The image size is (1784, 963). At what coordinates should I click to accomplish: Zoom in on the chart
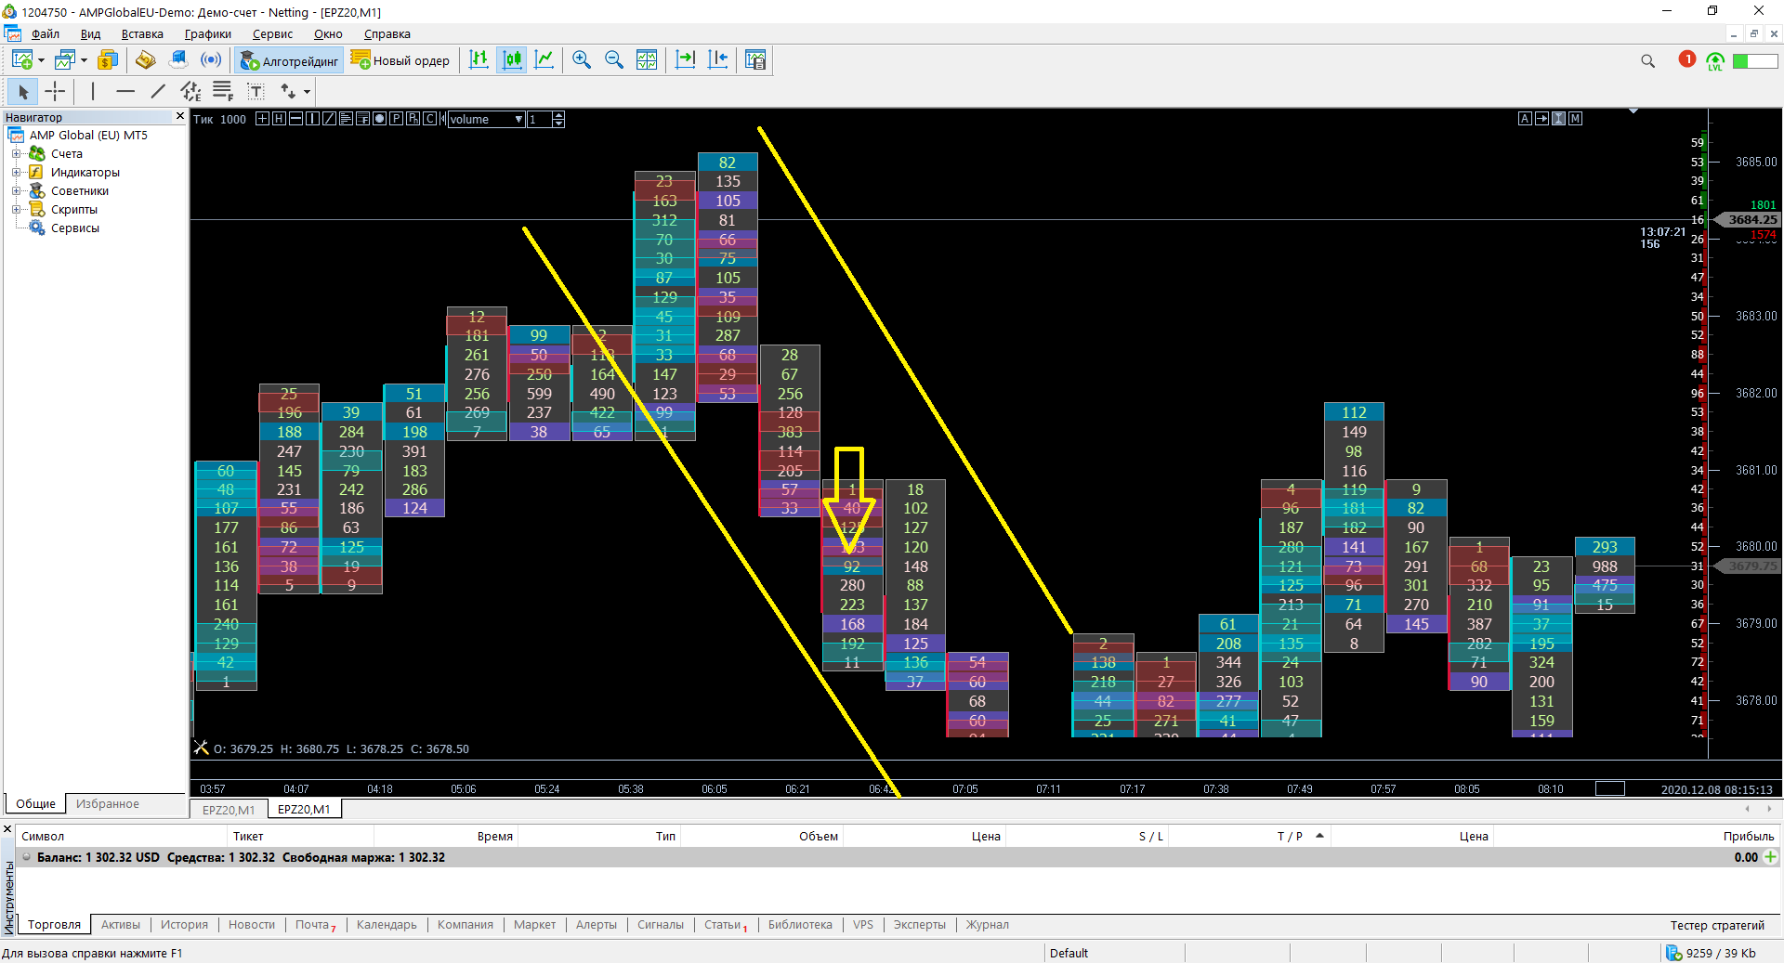582,60
